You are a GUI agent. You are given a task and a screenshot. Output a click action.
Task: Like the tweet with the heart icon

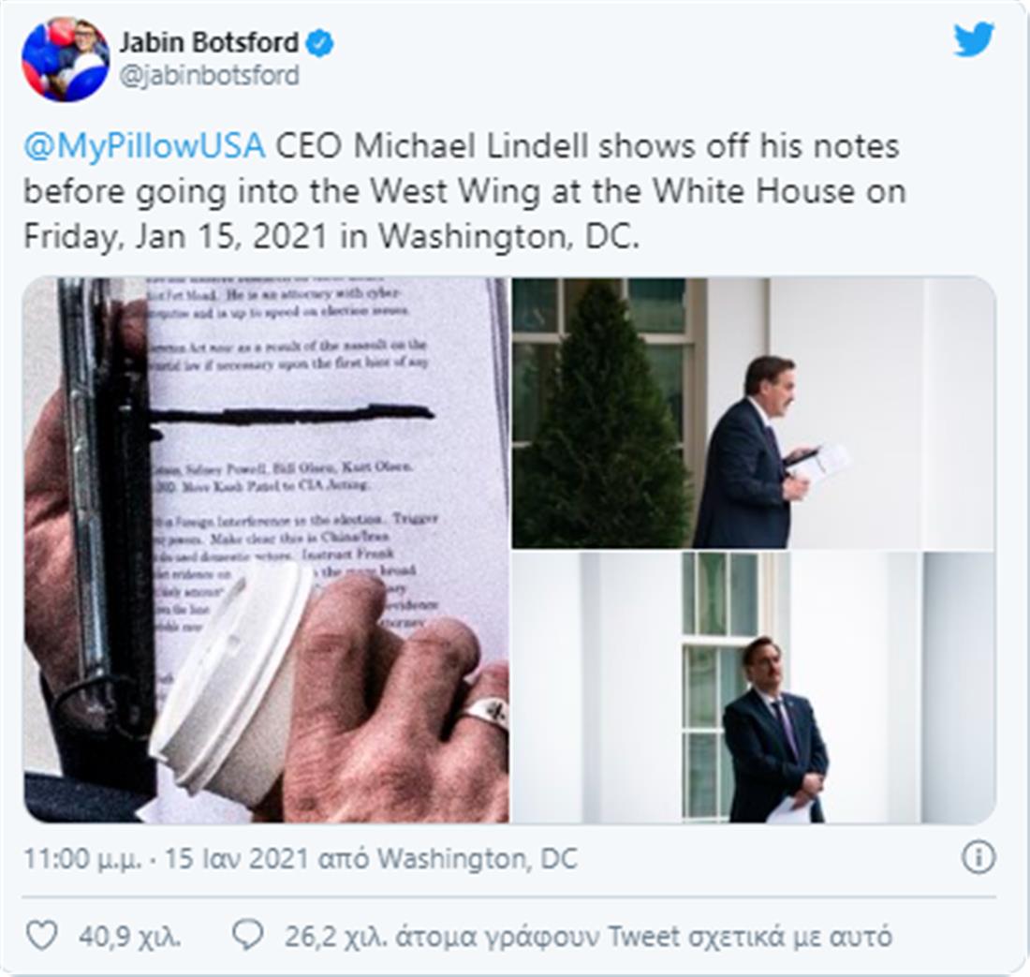pos(41,936)
